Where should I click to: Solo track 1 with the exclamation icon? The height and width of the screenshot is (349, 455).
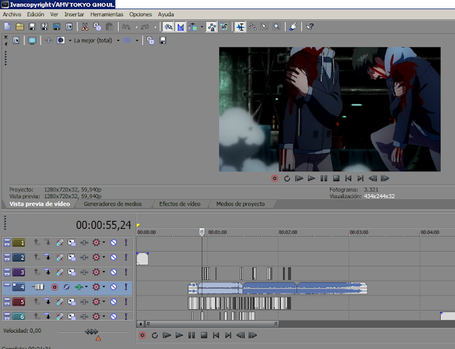pyautogui.click(x=126, y=242)
